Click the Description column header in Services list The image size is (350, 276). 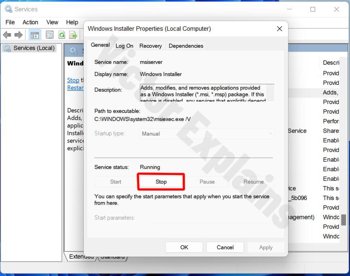click(331, 63)
